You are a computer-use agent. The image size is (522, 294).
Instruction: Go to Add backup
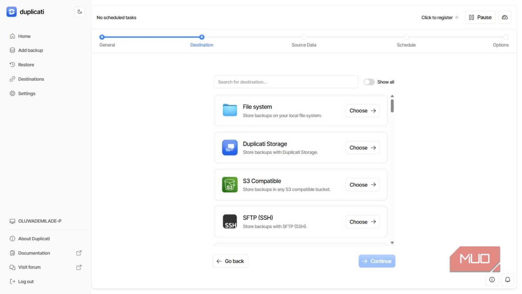(31, 50)
